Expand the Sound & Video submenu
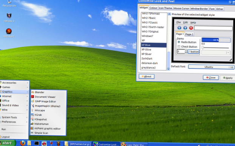The image size is (235, 146). (14, 105)
